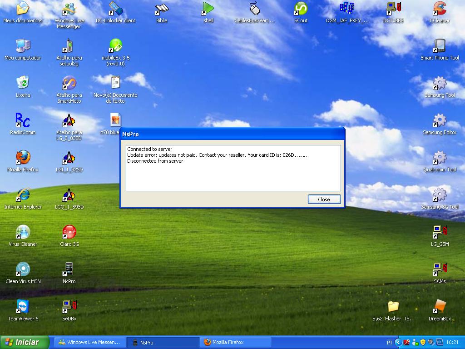Select the Virus Cleaner desktop icon
This screenshot has width=465, height=349.
click(x=23, y=232)
